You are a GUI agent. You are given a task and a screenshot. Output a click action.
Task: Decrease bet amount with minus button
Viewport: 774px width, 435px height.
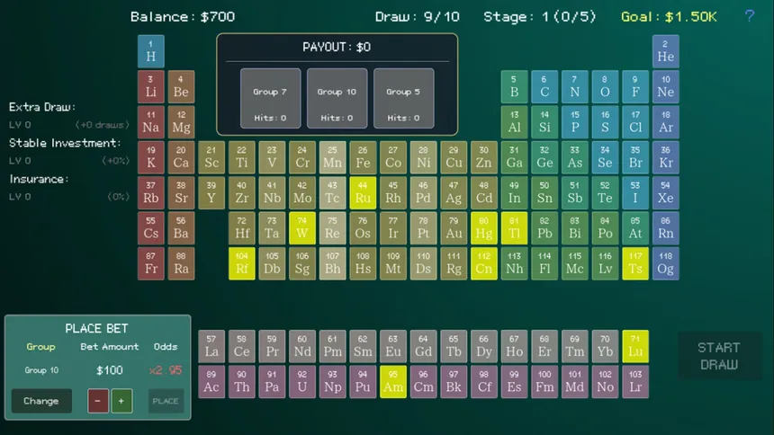(98, 401)
